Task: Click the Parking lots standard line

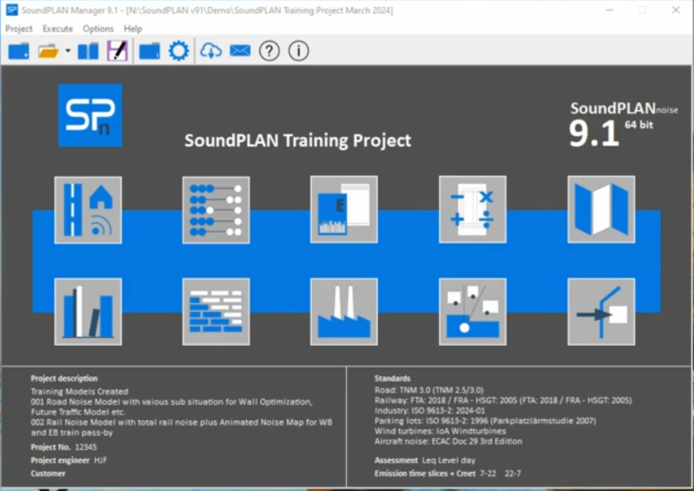Action: 485,421
